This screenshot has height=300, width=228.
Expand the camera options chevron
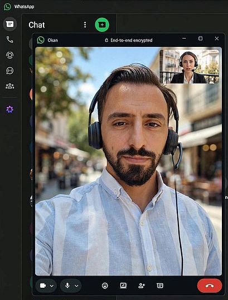(51, 286)
